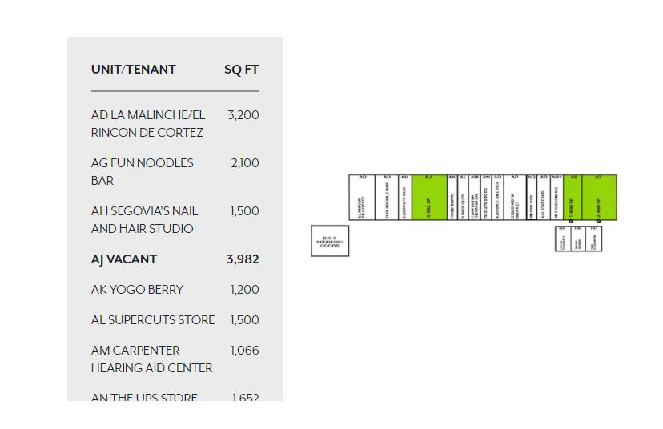Image resolution: width=663 pixels, height=429 pixels.
Task: Click Big 5 Sporting Goods building on plan
Action: (330, 241)
